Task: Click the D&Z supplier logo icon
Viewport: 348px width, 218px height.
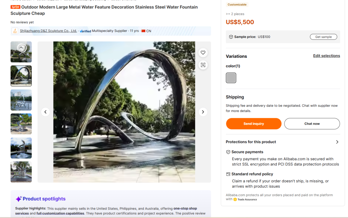Action: [15, 31]
